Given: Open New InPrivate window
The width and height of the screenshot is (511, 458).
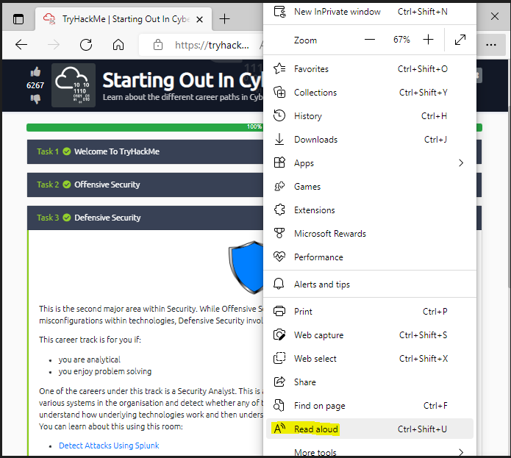Looking at the screenshot, I should [x=370, y=12].
